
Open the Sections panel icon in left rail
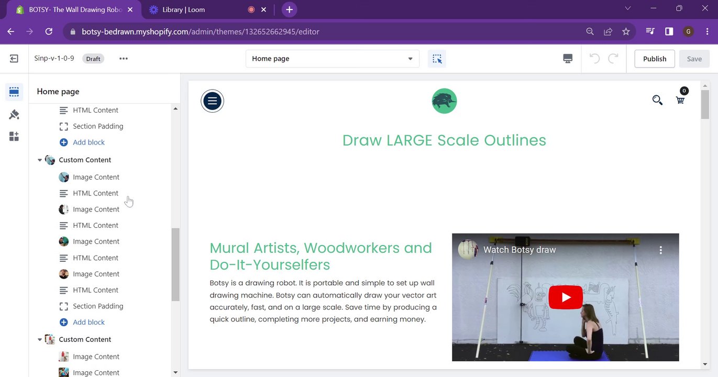[x=14, y=92]
